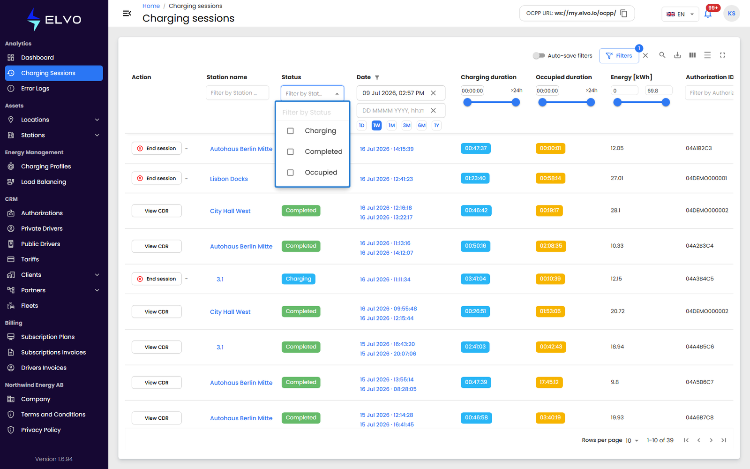Check the Completed status option
750x469 pixels.
coord(290,151)
